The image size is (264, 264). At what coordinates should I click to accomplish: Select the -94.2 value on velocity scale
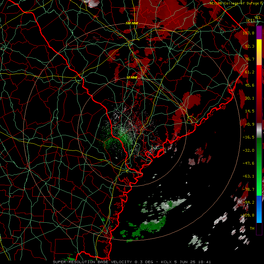click(x=248, y=202)
